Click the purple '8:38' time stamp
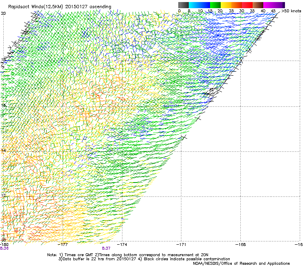This screenshot has width=303, height=266. (4, 248)
